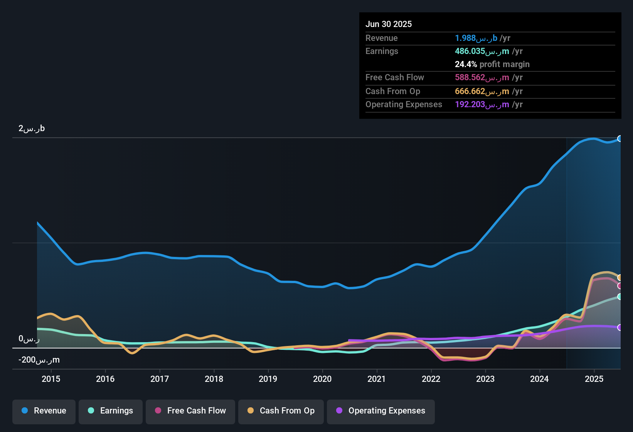Click the teal Earnings legend dot
The width and height of the screenshot is (633, 432).
point(91,411)
